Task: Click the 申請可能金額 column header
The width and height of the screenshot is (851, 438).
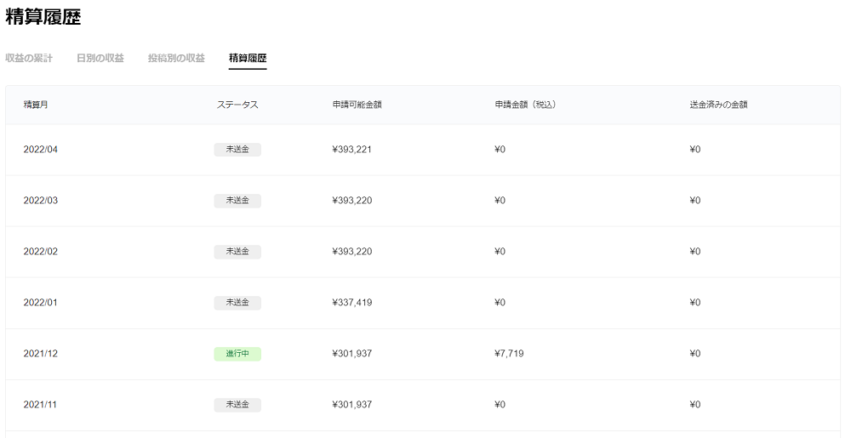Action: (357, 105)
